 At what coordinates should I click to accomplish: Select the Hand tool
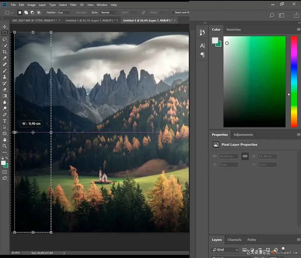tap(5, 140)
